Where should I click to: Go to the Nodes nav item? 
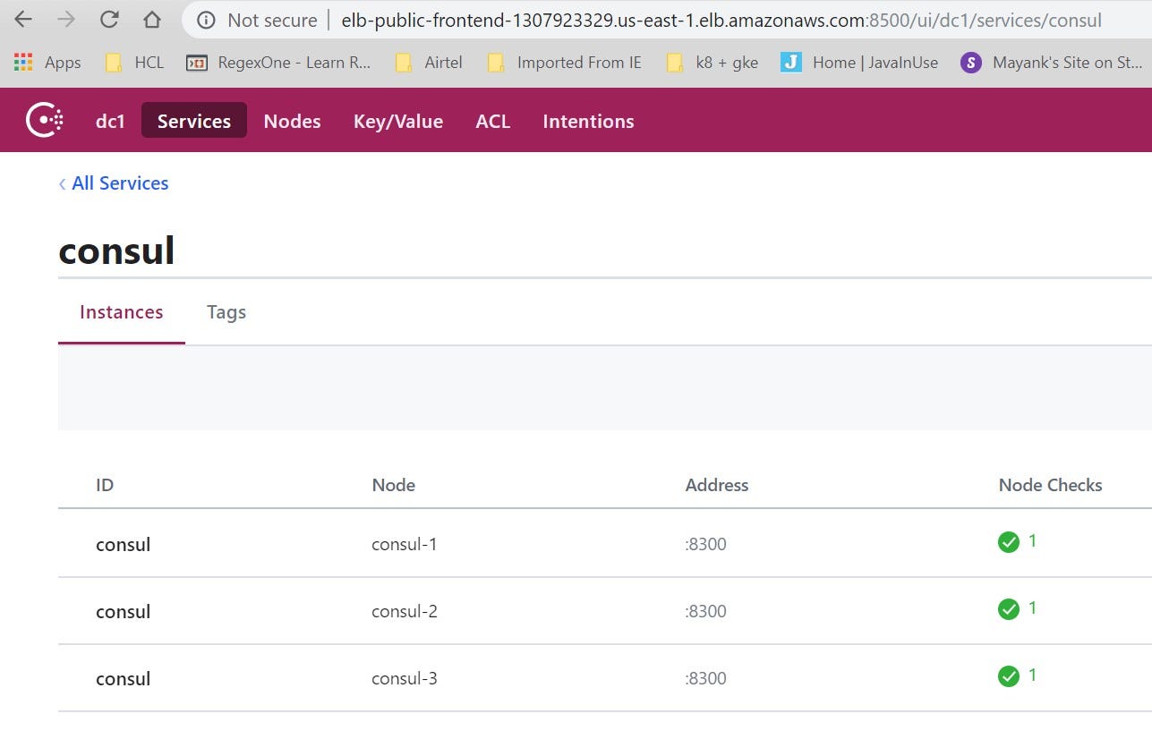[x=292, y=121]
